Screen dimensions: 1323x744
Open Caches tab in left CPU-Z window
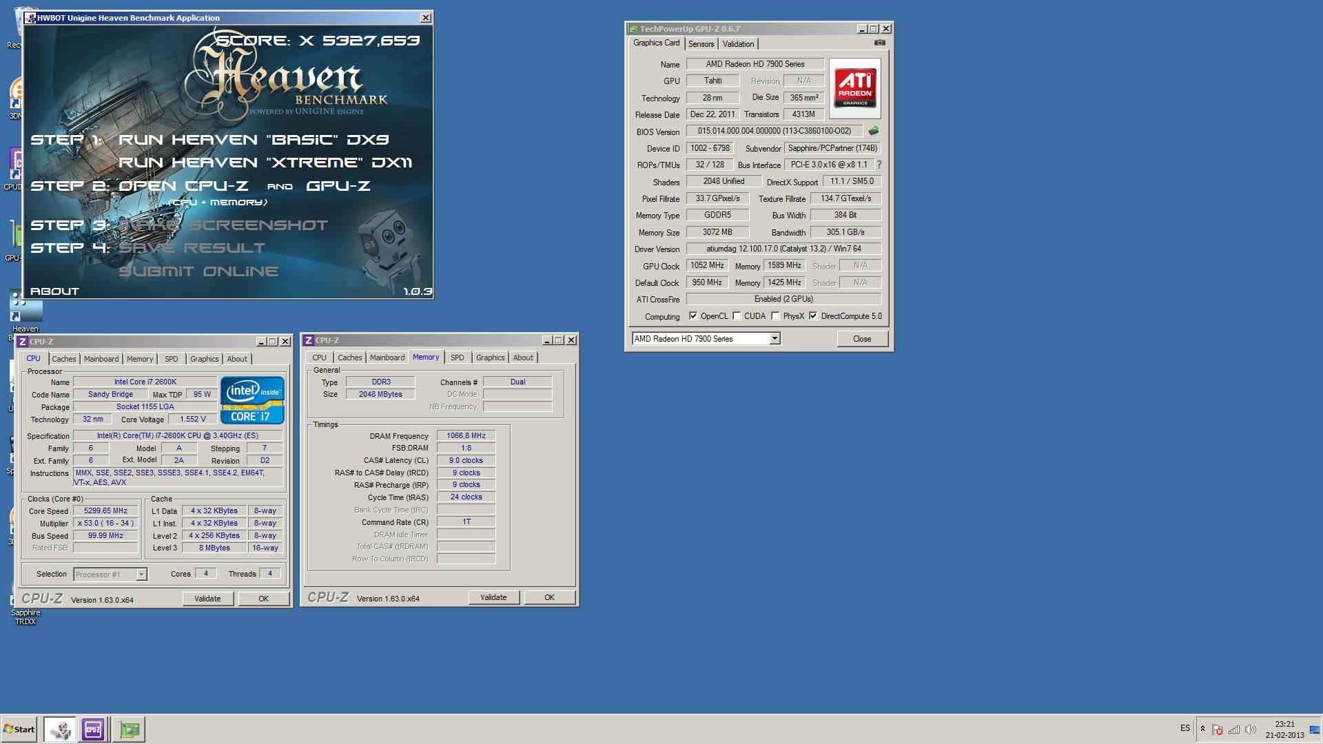pyautogui.click(x=64, y=359)
